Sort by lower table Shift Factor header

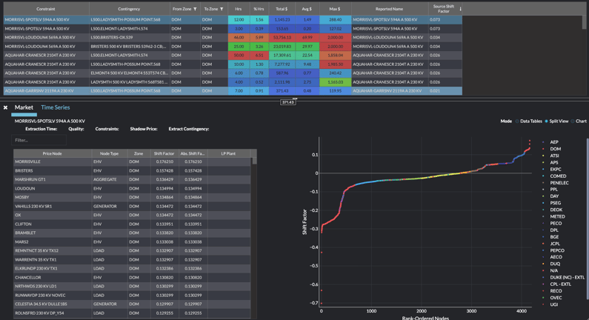164,153
